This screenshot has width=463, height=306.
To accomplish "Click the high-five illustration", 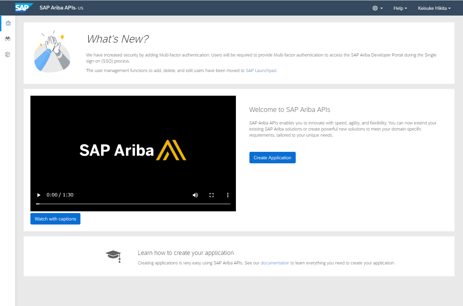I will click(x=52, y=51).
